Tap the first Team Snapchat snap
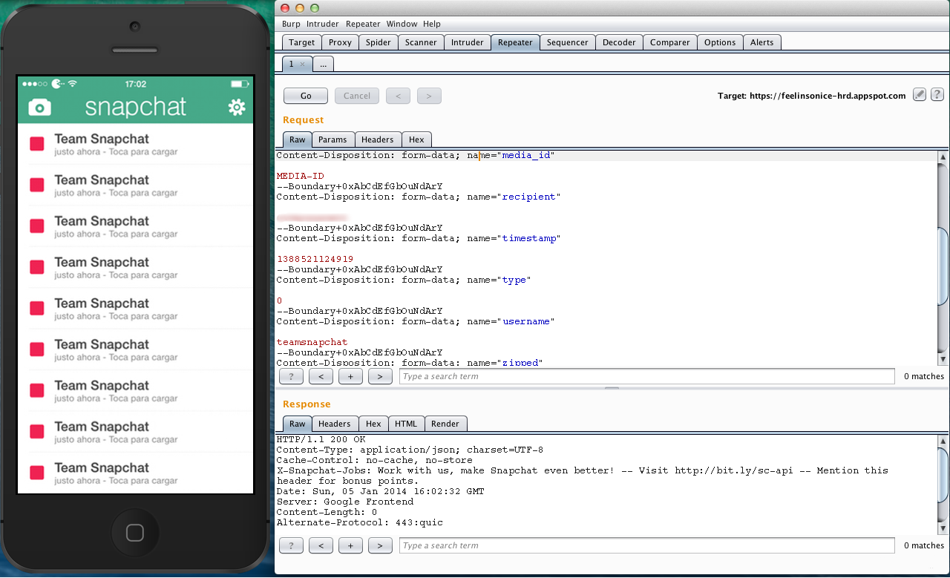The height and width of the screenshot is (578, 950). [x=136, y=144]
